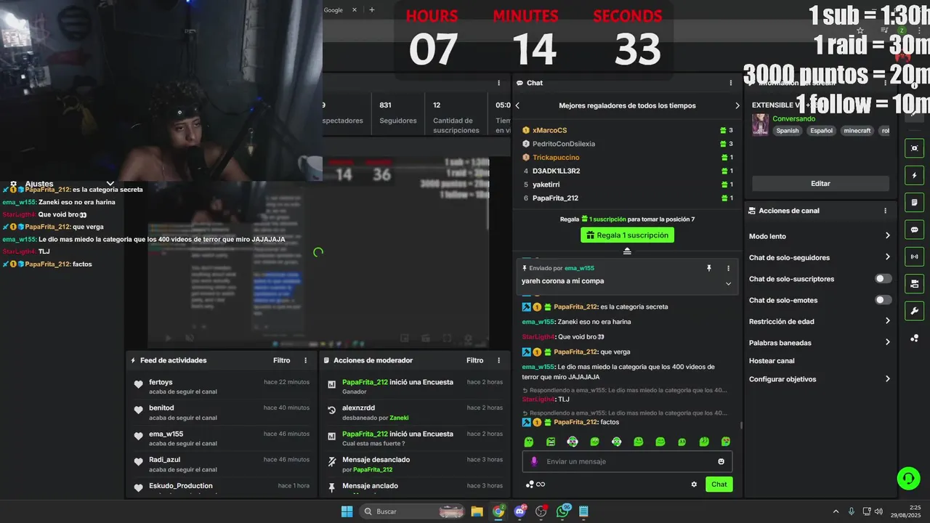Screen dimensions: 930x523
Task: Open the Notepad taskbar icon
Action: click(583, 511)
